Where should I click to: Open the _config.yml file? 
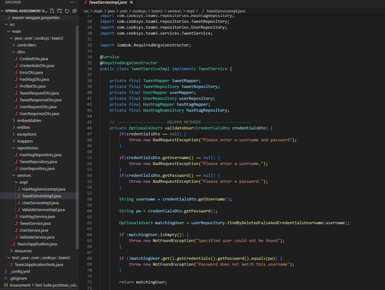[x=20, y=271]
